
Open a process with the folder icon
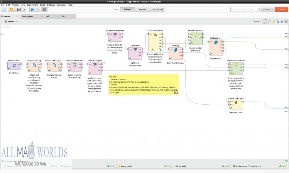[x=11, y=9]
